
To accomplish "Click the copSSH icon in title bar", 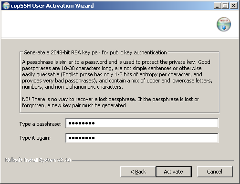I will pyautogui.click(x=6, y=6).
